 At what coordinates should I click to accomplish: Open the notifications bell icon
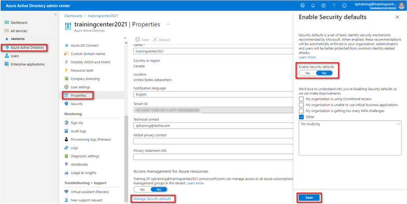pyautogui.click(x=312, y=5)
